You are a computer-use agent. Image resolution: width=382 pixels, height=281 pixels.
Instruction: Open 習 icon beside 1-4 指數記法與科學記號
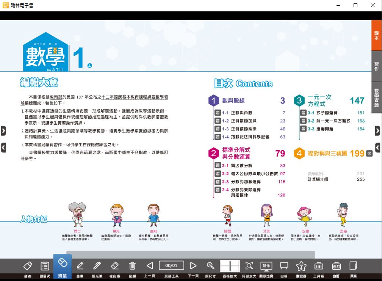(x=218, y=137)
